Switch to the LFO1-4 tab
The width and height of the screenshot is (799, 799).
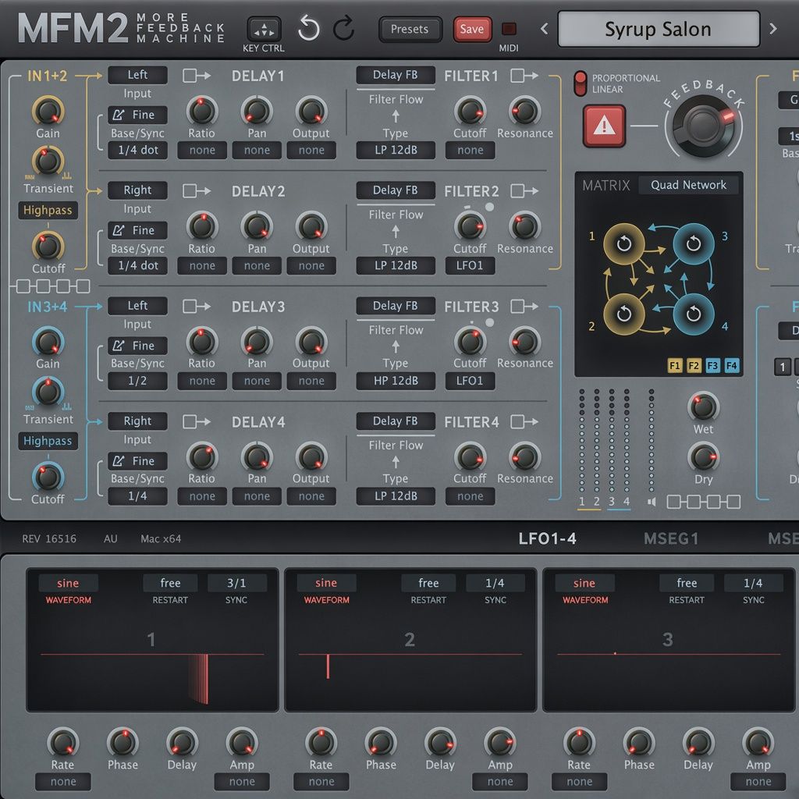coord(547,538)
